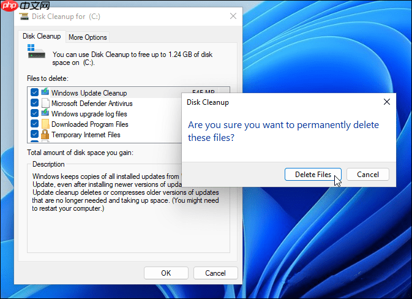Click the Microsoft Defender Antivirus file icon

[45, 103]
